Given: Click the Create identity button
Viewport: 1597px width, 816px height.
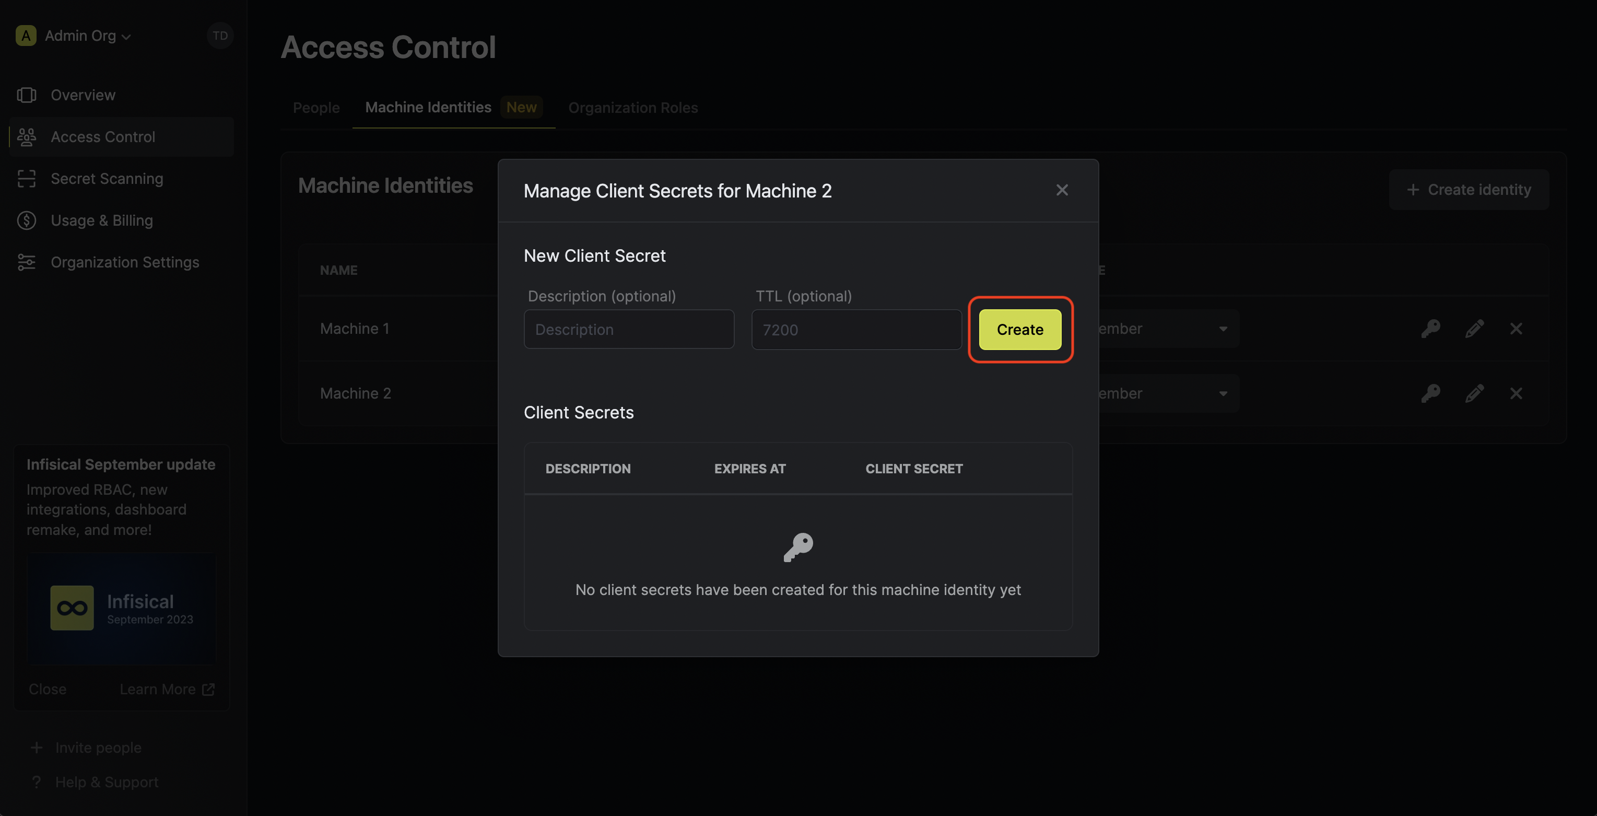Looking at the screenshot, I should 1468,190.
